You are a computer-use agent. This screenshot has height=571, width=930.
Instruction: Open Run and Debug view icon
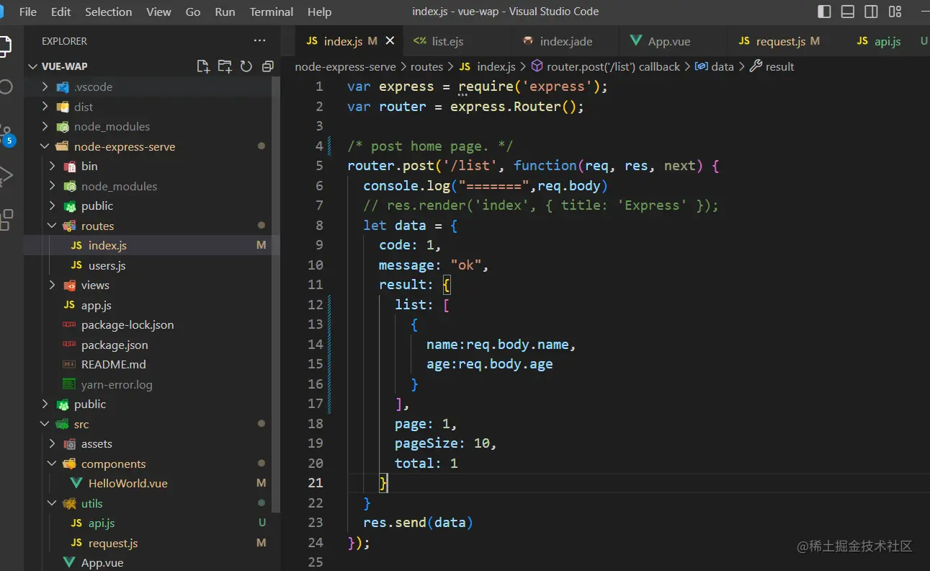[x=6, y=175]
